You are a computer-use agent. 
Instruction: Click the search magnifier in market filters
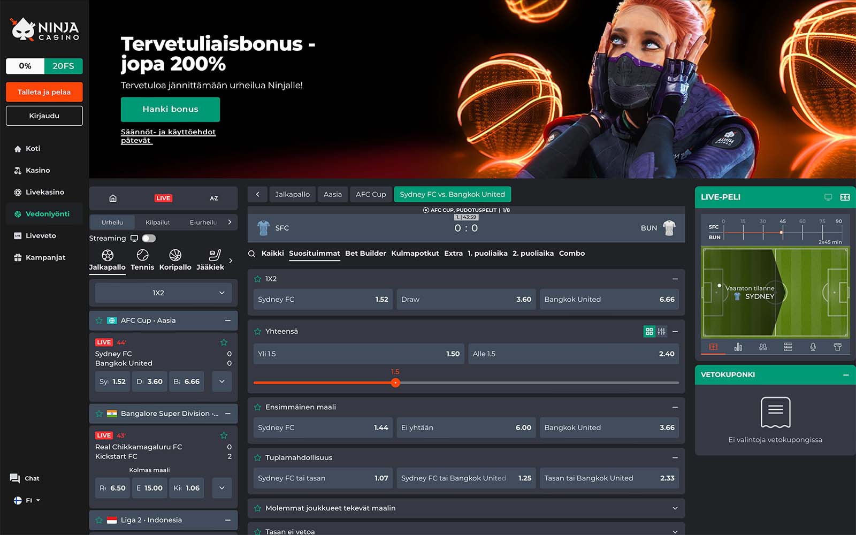pos(251,254)
